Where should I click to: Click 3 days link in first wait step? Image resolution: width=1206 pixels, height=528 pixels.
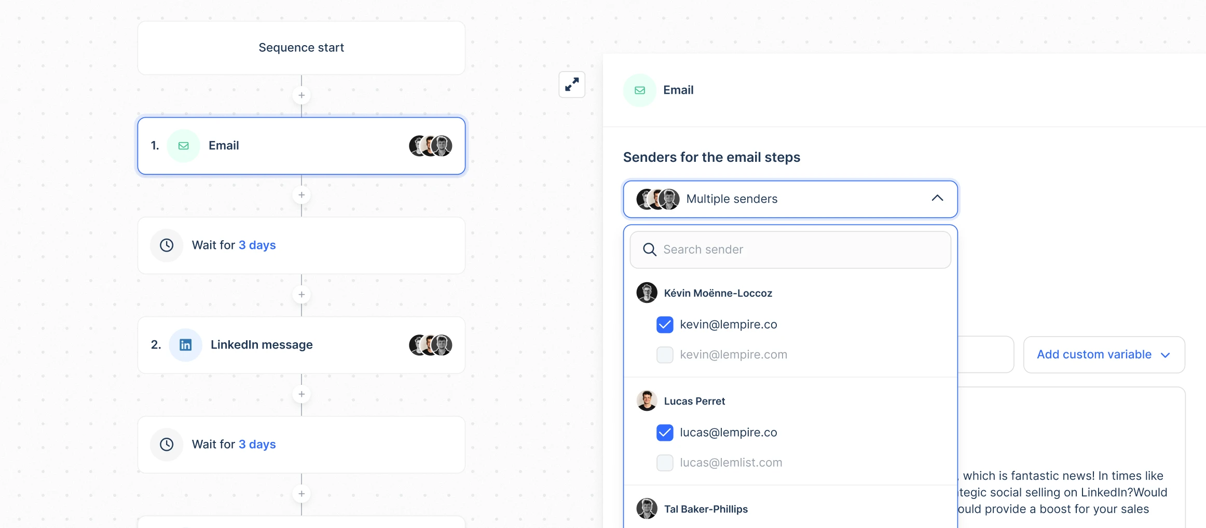(257, 245)
